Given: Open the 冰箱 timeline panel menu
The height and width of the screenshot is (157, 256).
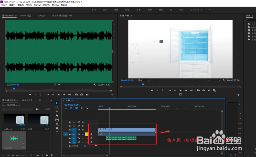Looking at the screenshot, I should coord(72,101).
